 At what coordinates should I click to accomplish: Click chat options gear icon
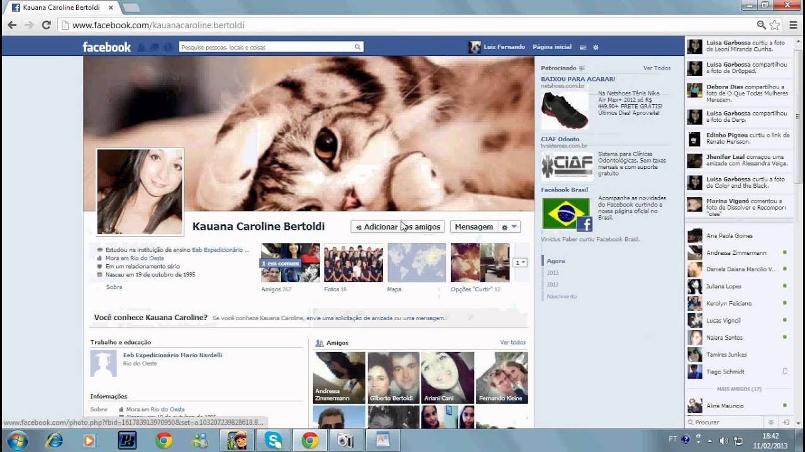pos(771,422)
